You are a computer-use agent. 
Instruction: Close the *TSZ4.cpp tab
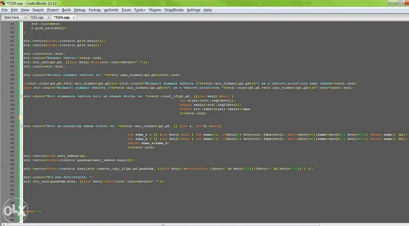[74, 17]
